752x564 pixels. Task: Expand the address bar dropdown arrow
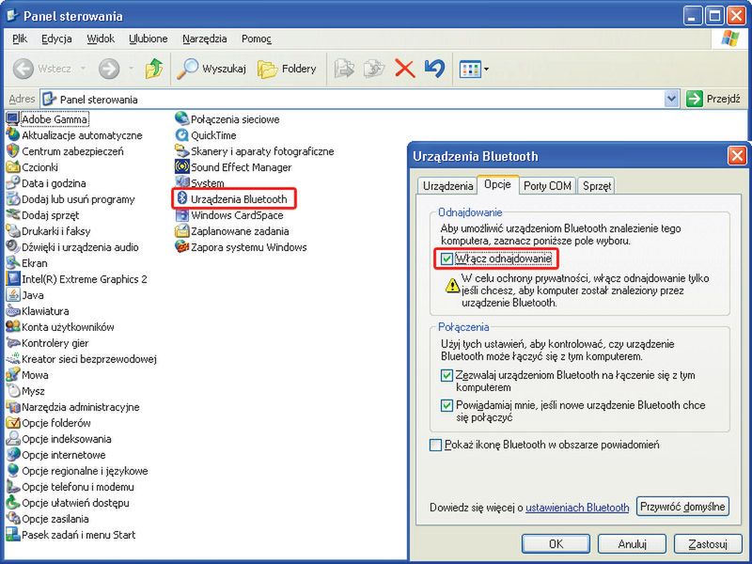pyautogui.click(x=671, y=100)
